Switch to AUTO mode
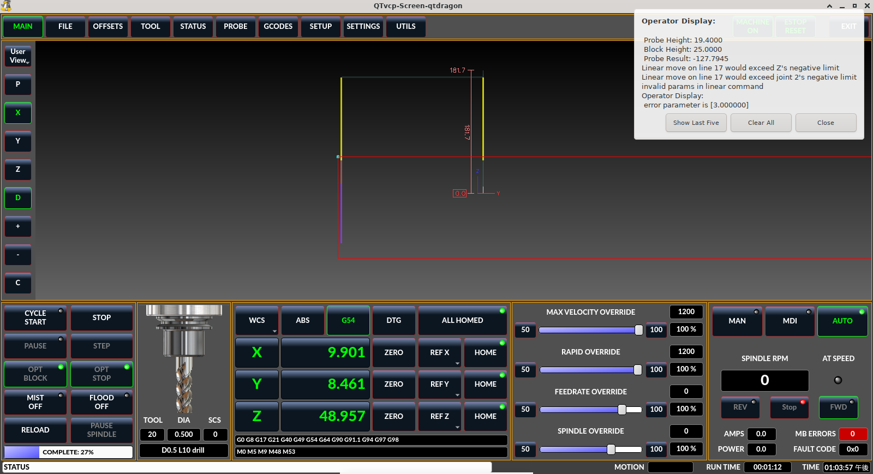The width and height of the screenshot is (873, 474). click(x=842, y=321)
